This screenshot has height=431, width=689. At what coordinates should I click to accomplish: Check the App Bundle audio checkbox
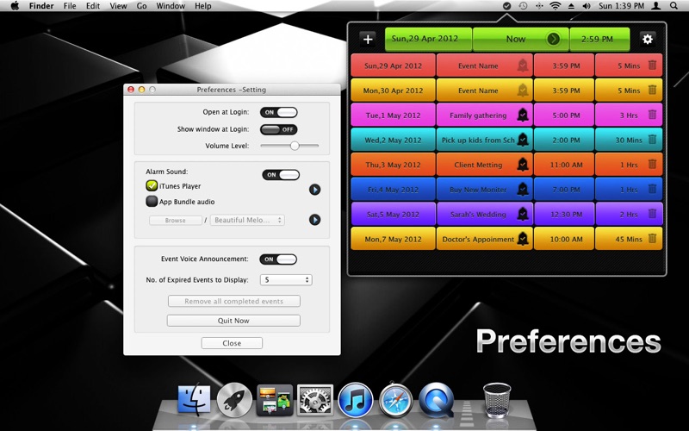pyautogui.click(x=152, y=202)
